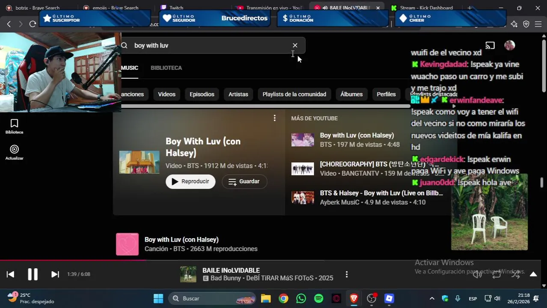Image resolution: width=547 pixels, height=308 pixels.
Task: Open the account profile avatar
Action: point(509,45)
